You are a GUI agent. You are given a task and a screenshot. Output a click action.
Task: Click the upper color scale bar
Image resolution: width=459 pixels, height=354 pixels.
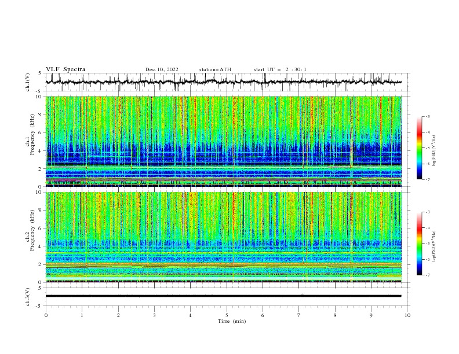pyautogui.click(x=419, y=147)
